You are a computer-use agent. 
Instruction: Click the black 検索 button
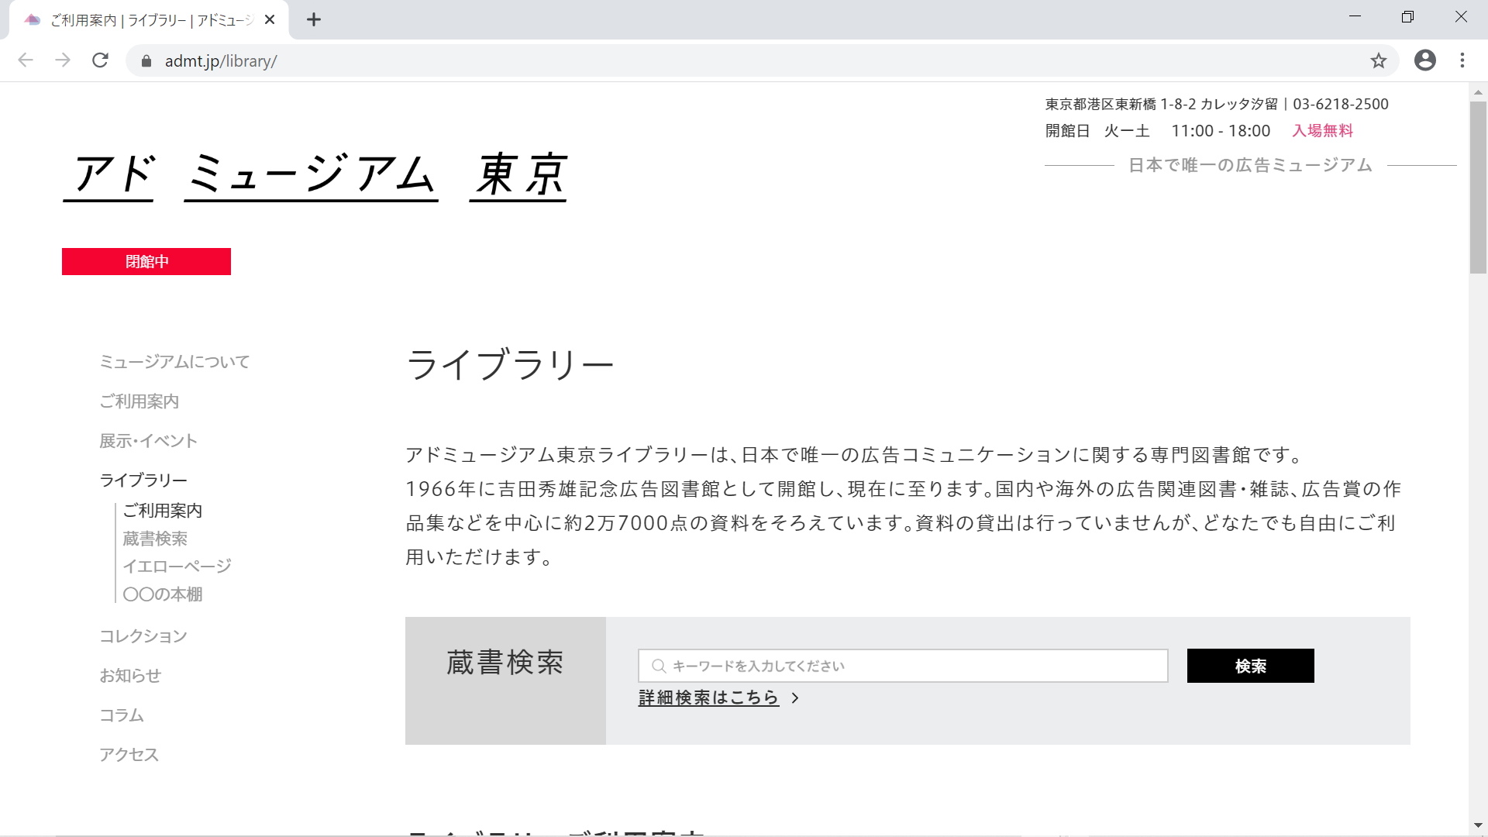click(x=1251, y=666)
